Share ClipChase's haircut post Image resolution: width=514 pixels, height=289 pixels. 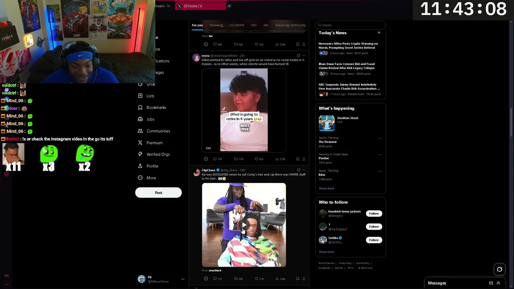point(304,279)
